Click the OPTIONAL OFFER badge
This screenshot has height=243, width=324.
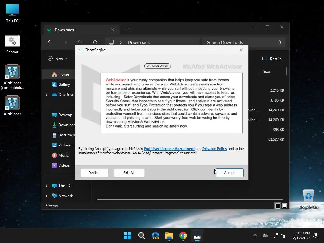158,66
